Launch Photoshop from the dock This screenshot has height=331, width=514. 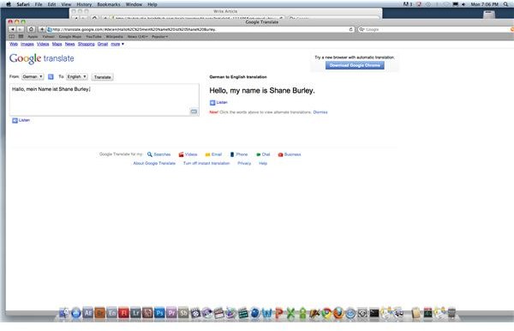(159, 313)
